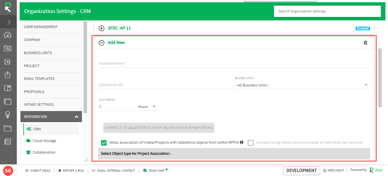Click the Salesforce URL field
Screen dimensions: 388x176
point(166,85)
